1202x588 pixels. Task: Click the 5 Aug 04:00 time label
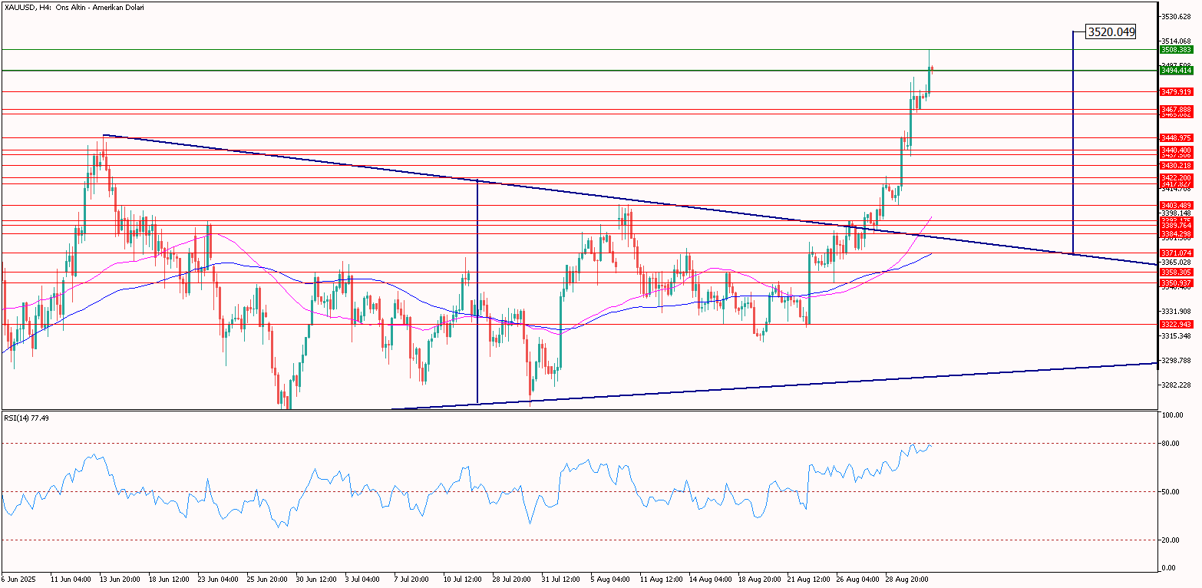pyautogui.click(x=610, y=579)
